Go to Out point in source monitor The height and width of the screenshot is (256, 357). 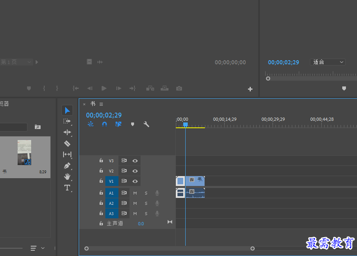[x=132, y=88]
